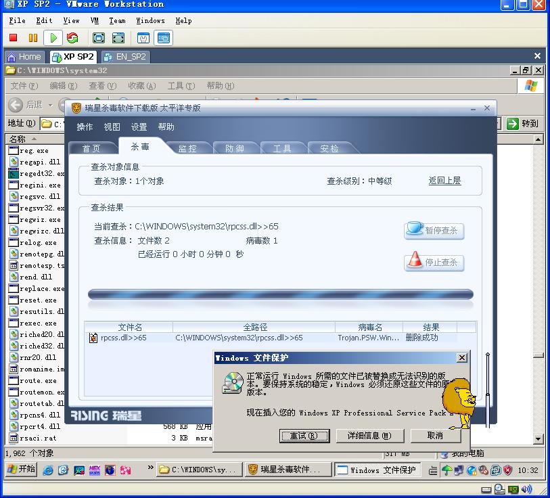Click 重试(R) in the file protection dialog
550x498 pixels.
(x=304, y=436)
